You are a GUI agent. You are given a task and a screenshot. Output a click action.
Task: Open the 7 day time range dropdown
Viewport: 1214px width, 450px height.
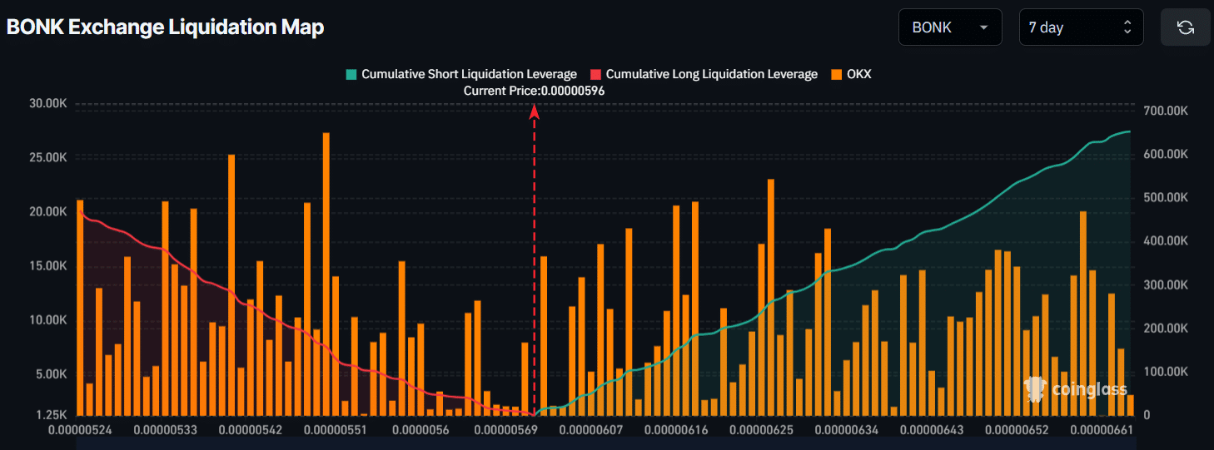pyautogui.click(x=1080, y=27)
